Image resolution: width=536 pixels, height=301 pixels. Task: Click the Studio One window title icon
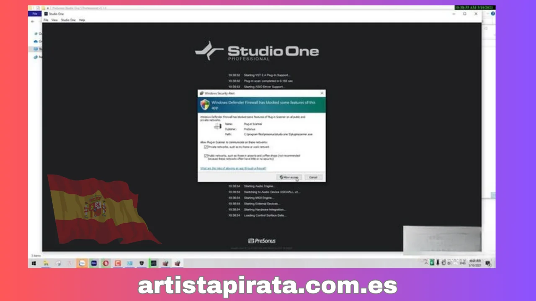click(46, 14)
